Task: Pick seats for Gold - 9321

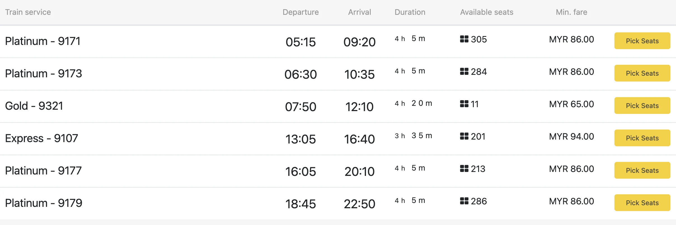Action: 642,106
